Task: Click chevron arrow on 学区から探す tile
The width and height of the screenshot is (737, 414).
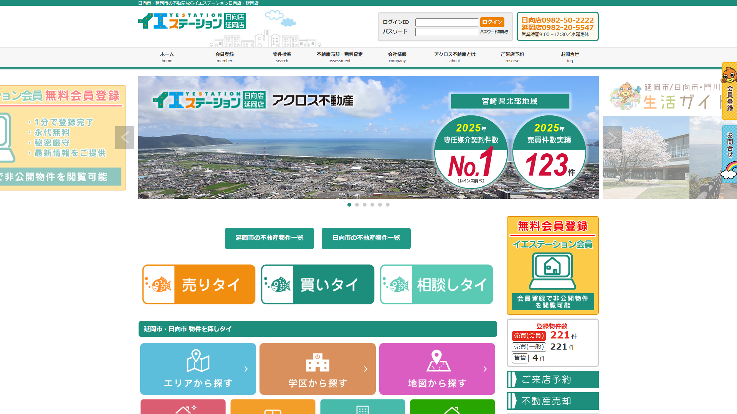Action: [366, 369]
